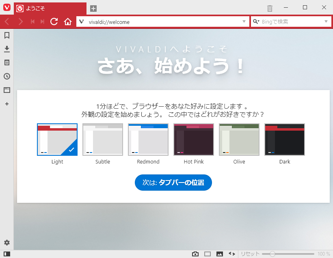Continue with 次は: タブバーの位置 button
This screenshot has height=258, width=333.
tap(173, 183)
